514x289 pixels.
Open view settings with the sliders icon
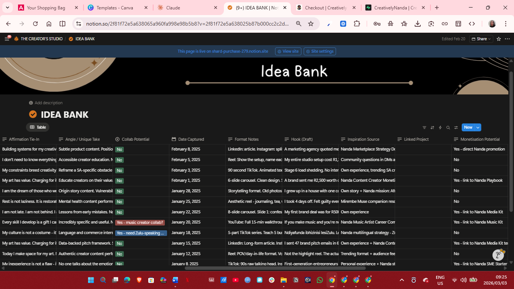456,128
